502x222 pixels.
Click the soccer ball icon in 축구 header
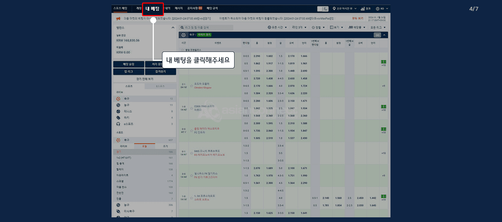point(184,35)
